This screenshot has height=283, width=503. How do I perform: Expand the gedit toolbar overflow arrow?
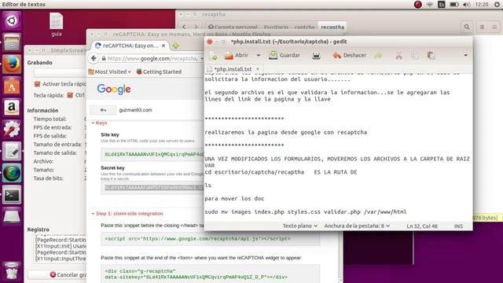click(x=465, y=56)
